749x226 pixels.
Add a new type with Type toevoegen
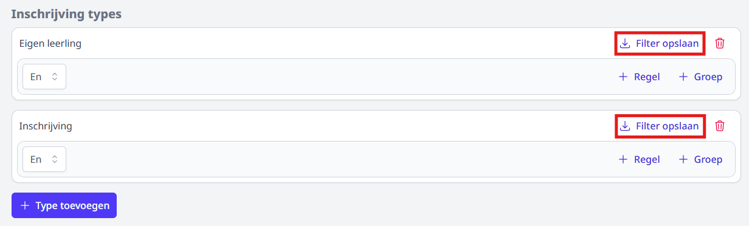[64, 205]
